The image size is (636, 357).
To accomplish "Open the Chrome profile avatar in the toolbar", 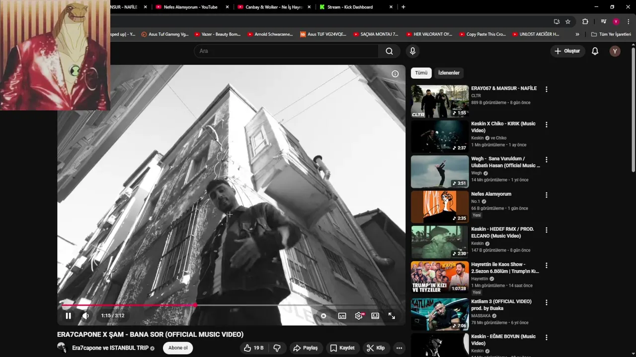I will tap(616, 21).
